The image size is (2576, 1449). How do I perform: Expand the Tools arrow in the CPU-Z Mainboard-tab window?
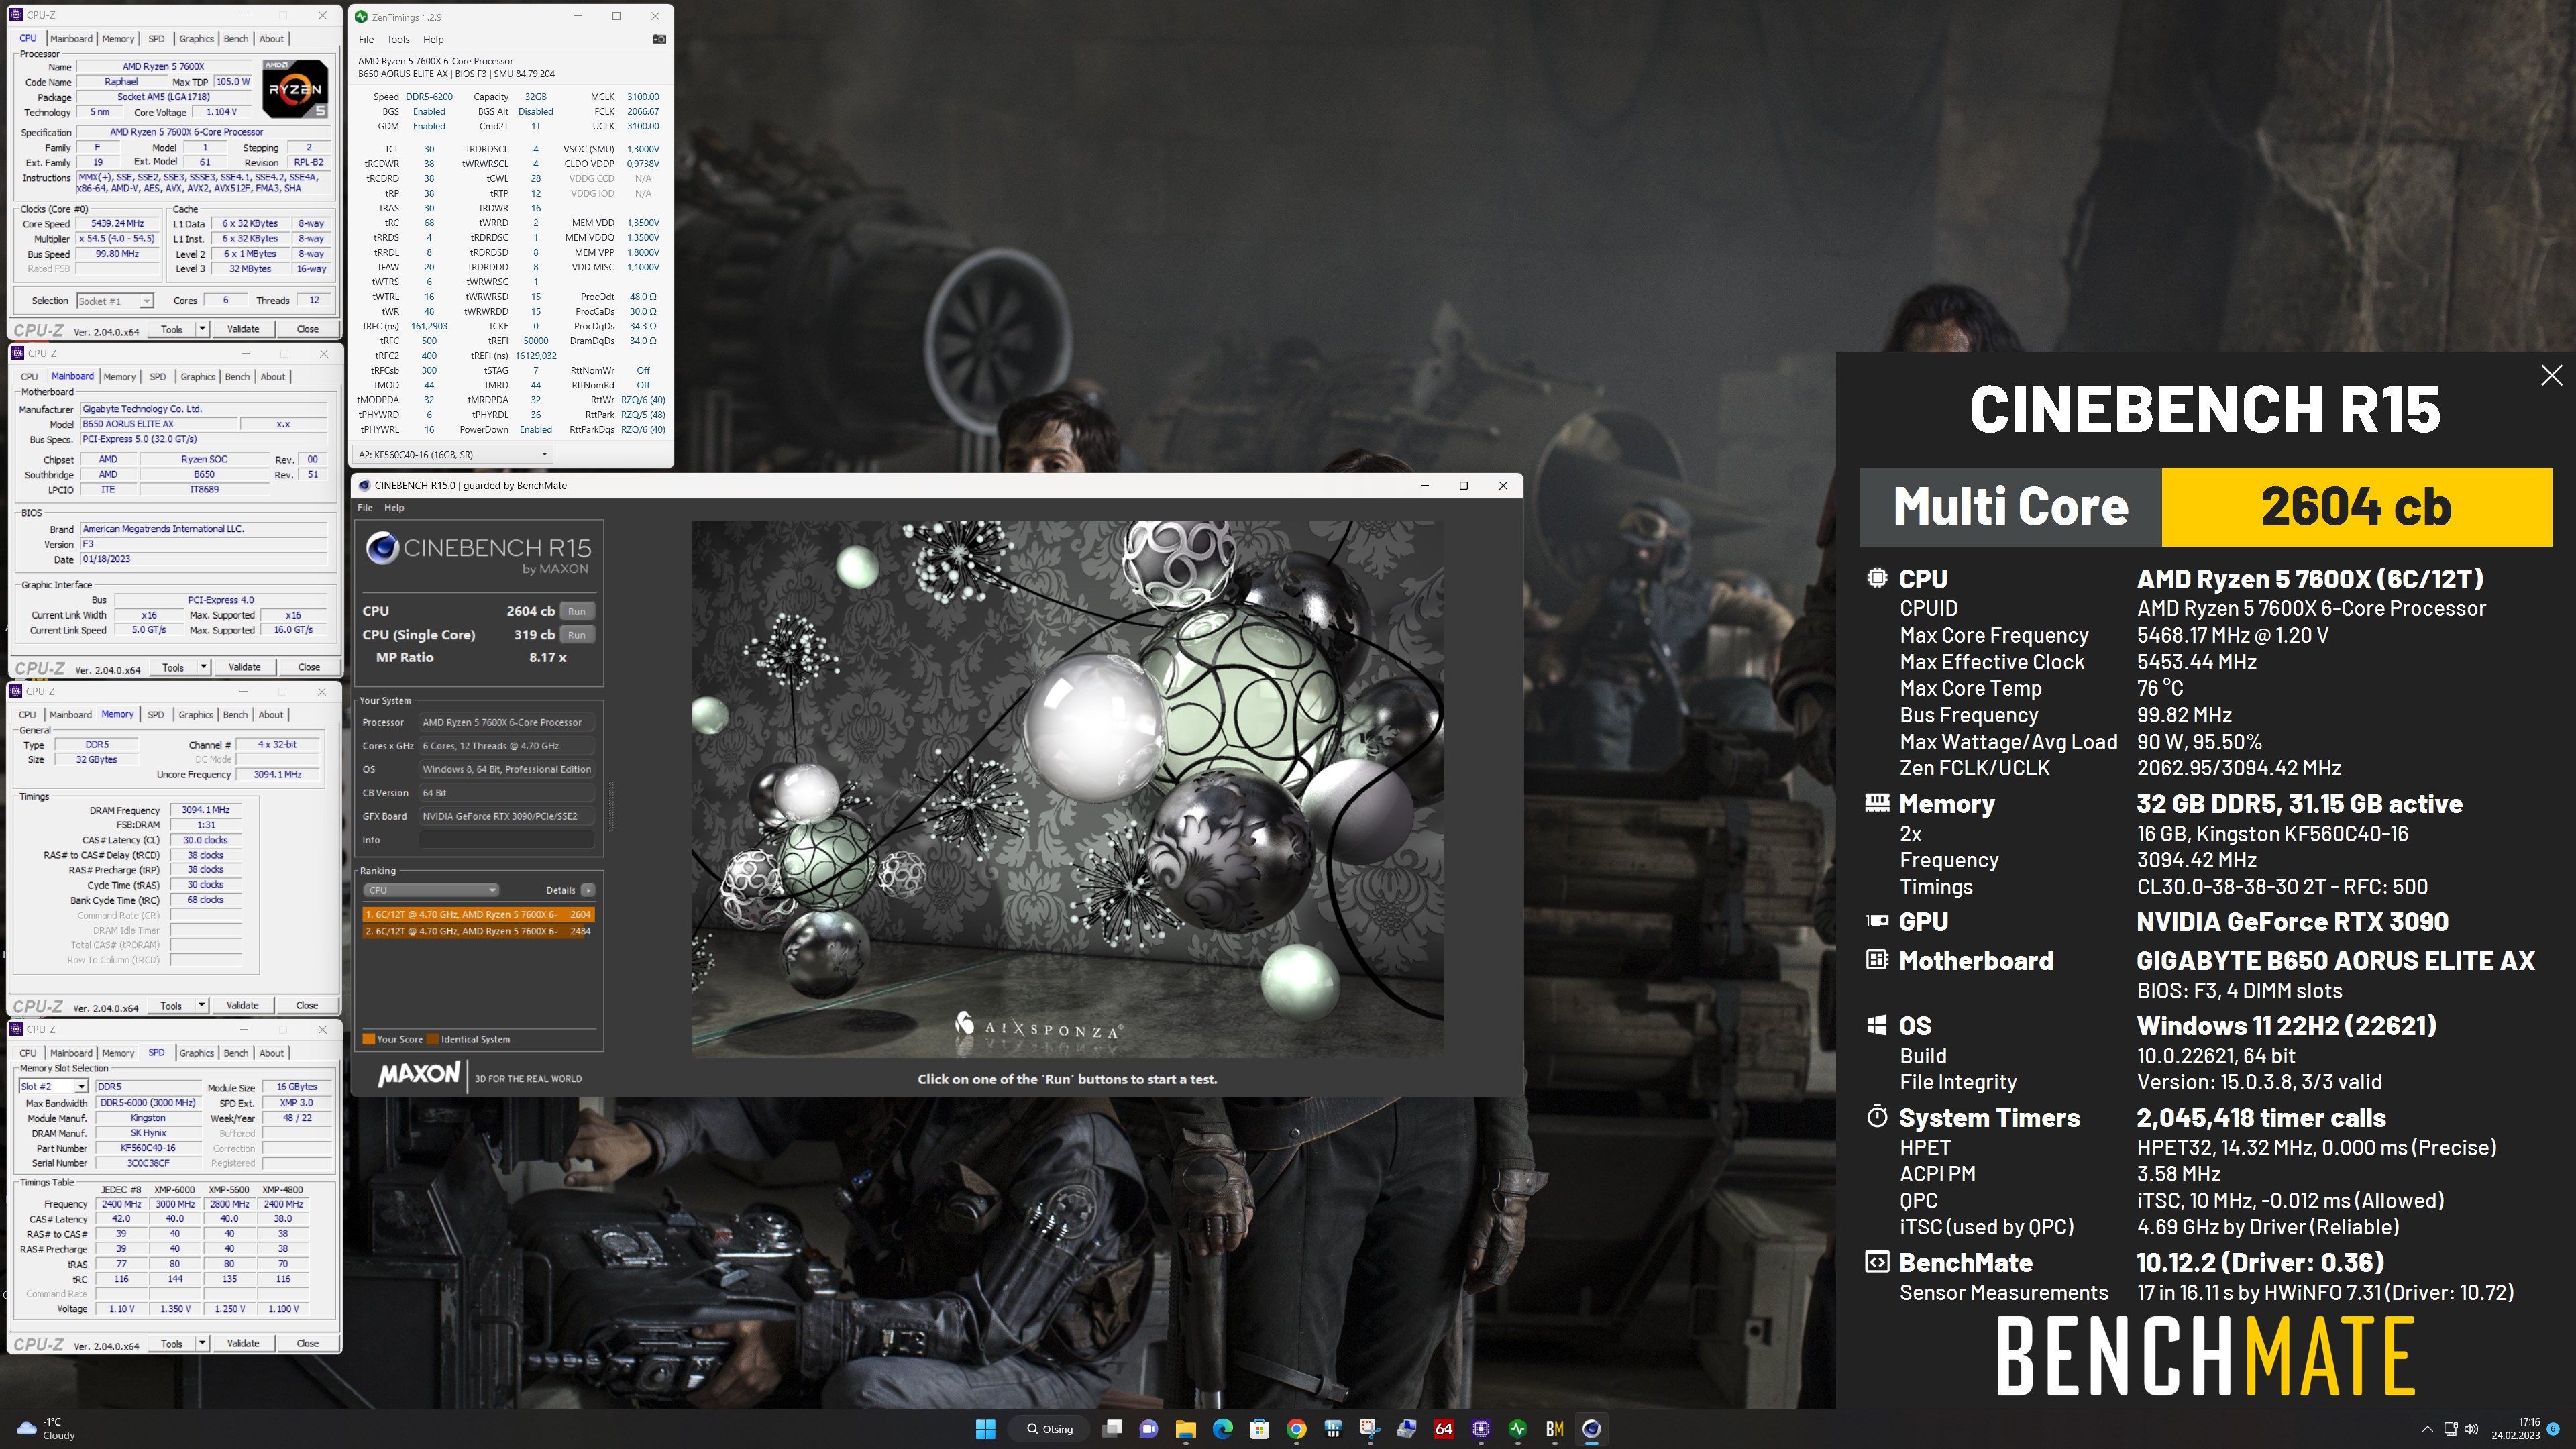tap(203, 667)
